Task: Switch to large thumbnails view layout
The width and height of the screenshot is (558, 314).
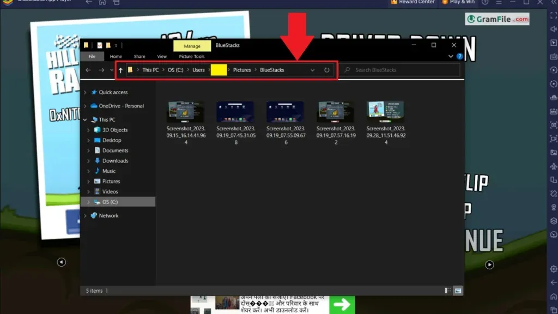Action: pyautogui.click(x=458, y=291)
